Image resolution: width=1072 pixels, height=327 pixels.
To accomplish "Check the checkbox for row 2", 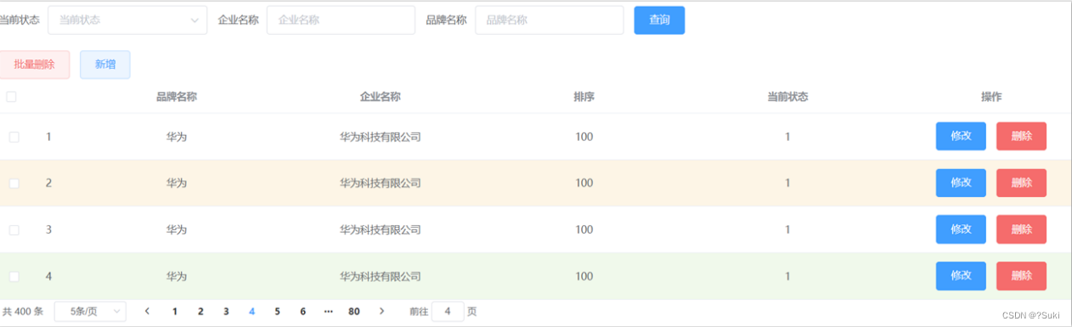I will 14,183.
